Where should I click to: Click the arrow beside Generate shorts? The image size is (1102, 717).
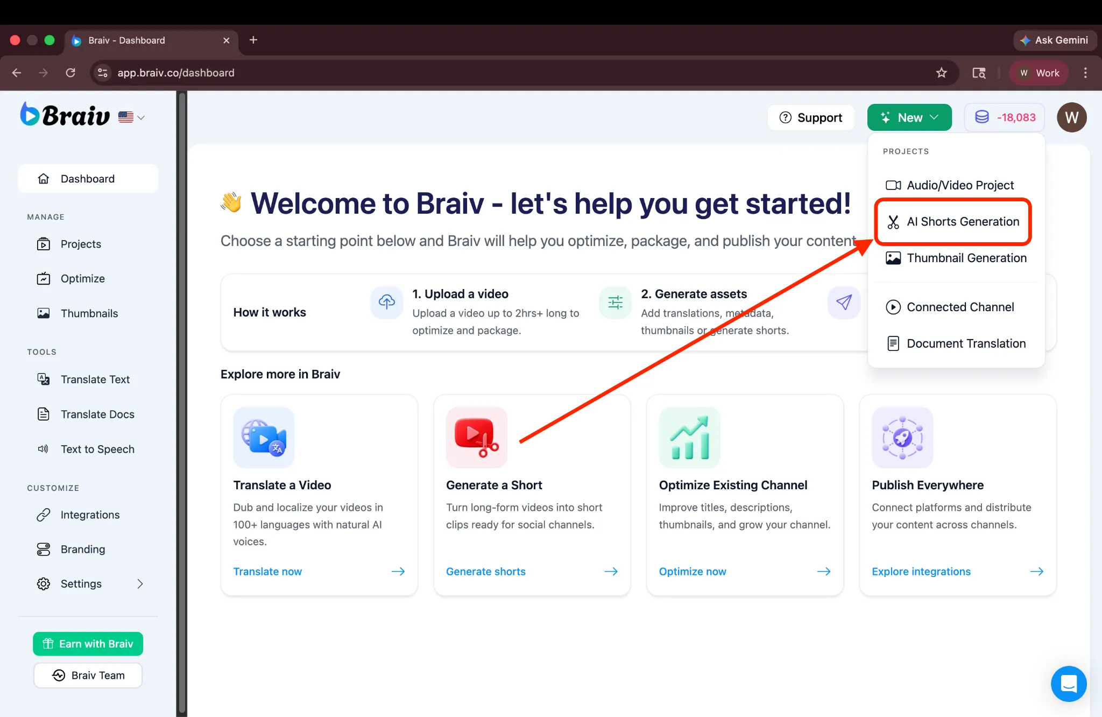point(611,572)
